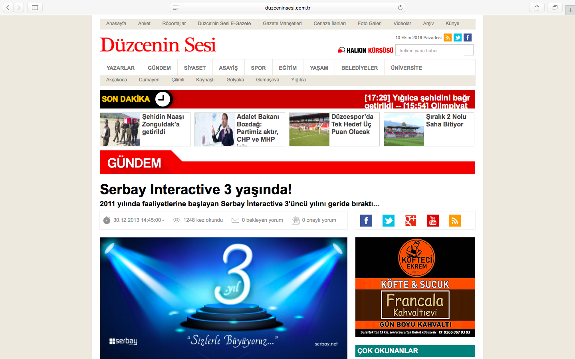Open the header Twitter icon

pyautogui.click(x=458, y=37)
